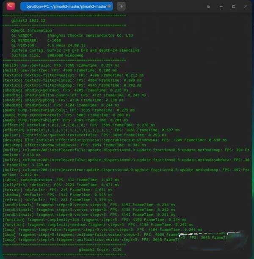Maximize the terminal window
The image size is (254, 259).
(234, 6)
